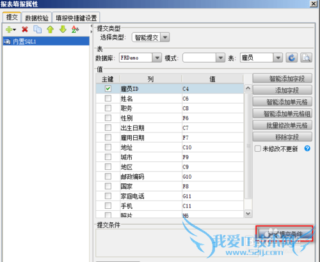Check primary key box for 性别
Viewport: 320px width, 262px height.
pyautogui.click(x=108, y=118)
